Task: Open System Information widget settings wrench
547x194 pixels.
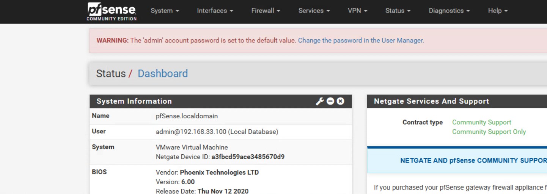Action: pos(320,101)
